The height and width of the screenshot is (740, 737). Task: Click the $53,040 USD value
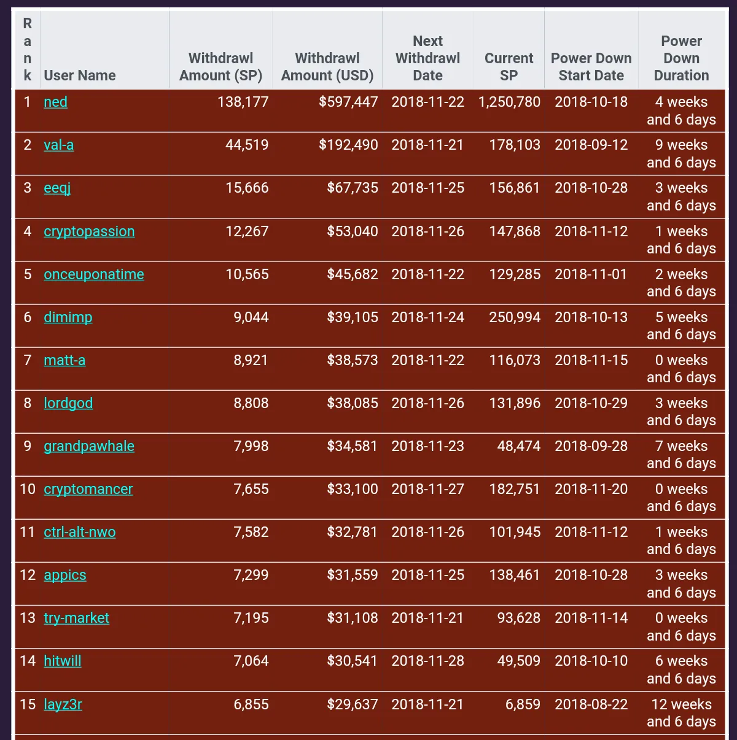pos(353,232)
